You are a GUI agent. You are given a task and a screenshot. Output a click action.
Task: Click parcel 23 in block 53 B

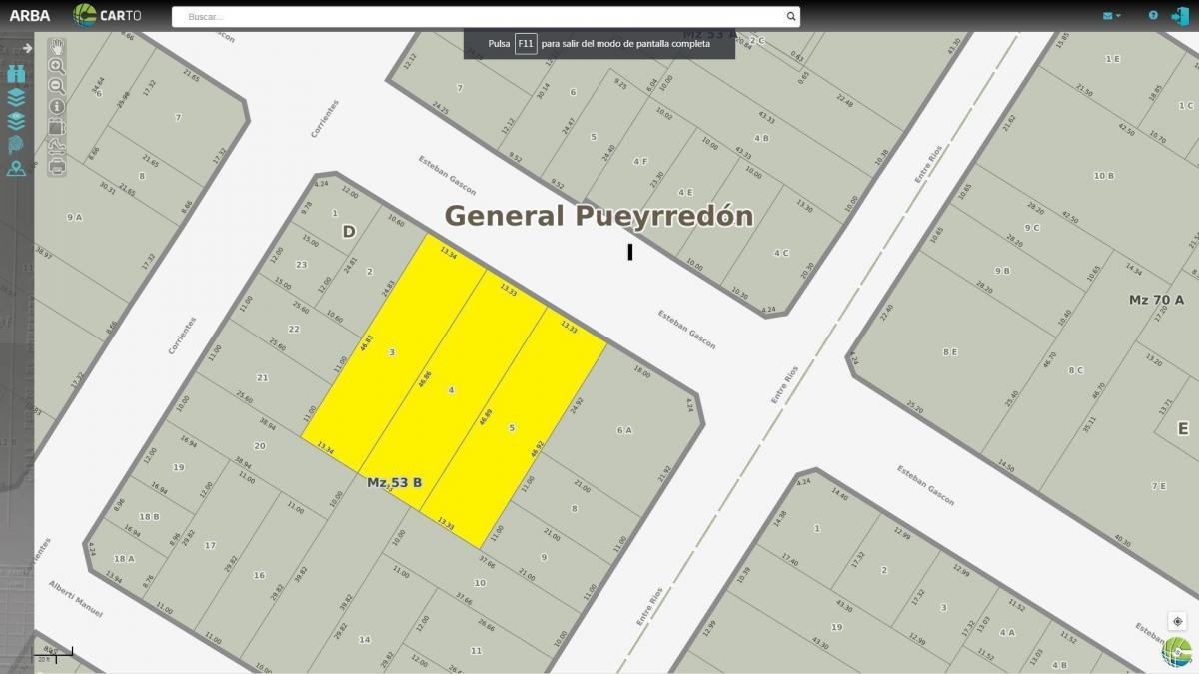point(301,265)
